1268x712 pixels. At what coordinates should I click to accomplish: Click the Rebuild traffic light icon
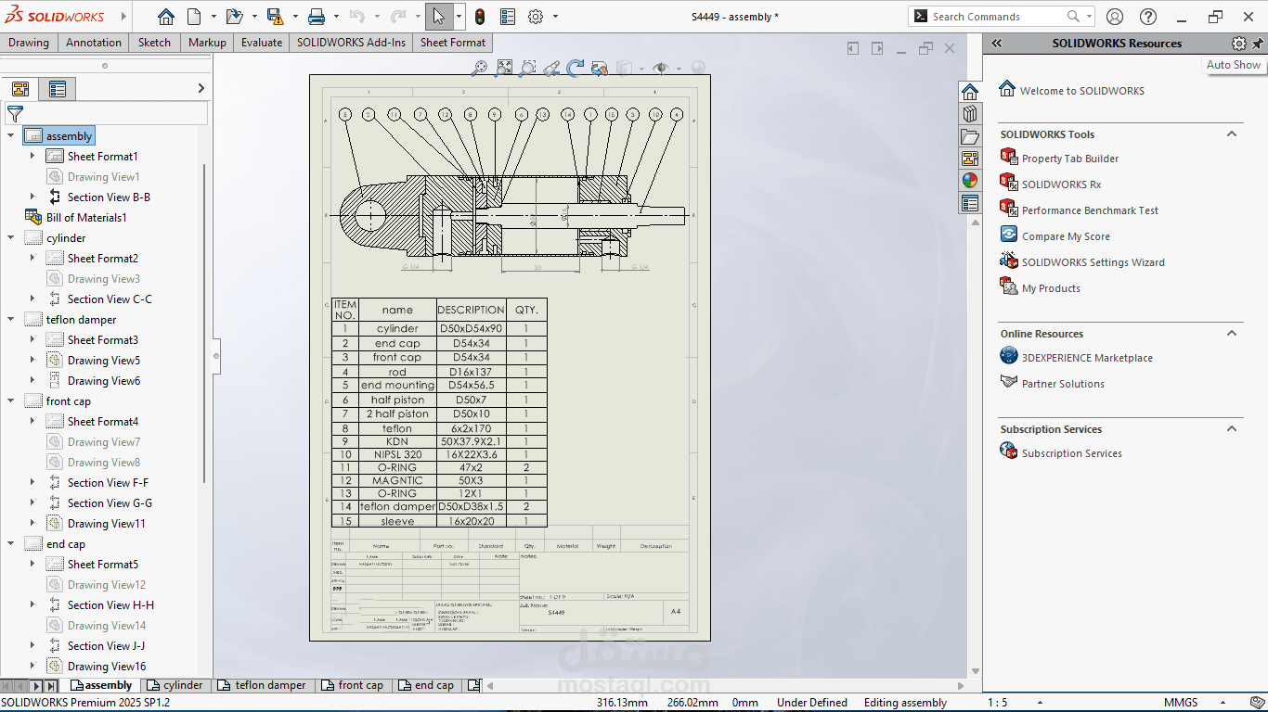[x=479, y=17]
